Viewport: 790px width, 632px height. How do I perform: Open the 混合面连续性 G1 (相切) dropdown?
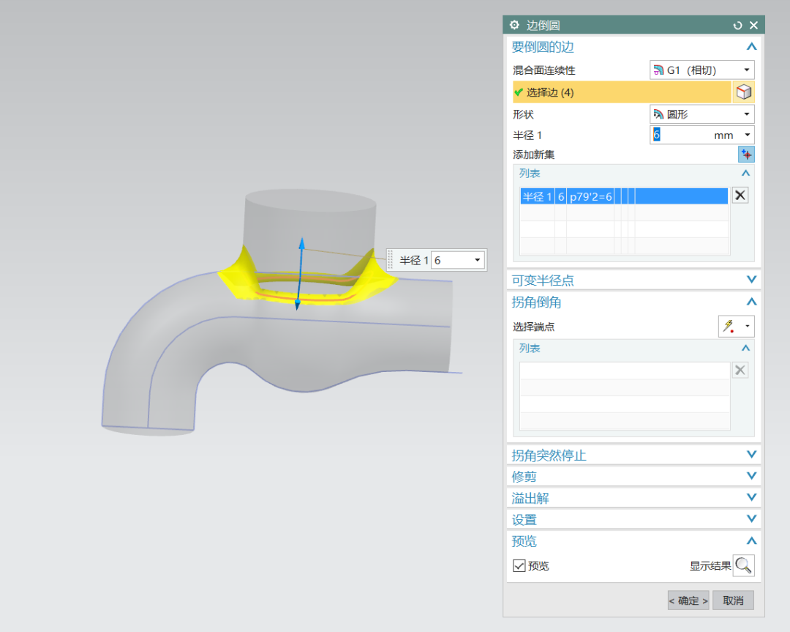click(747, 70)
